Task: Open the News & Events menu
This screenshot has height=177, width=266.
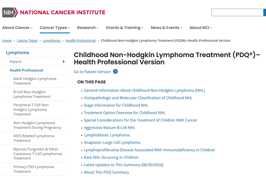Action: [166, 28]
